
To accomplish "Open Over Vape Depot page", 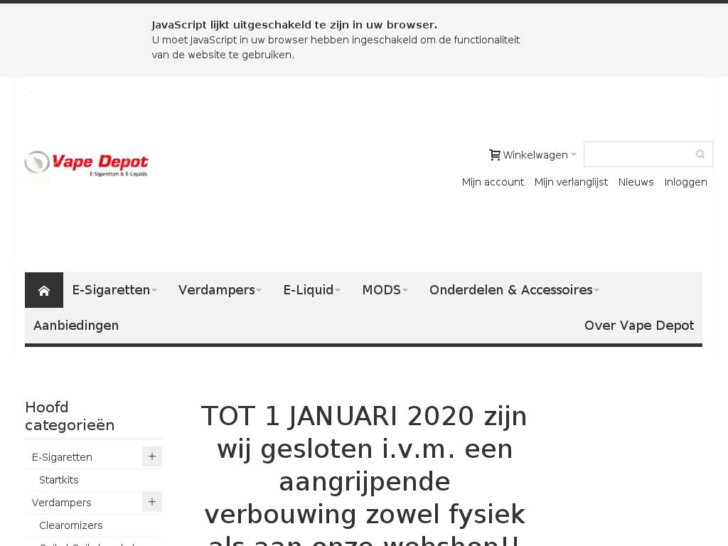I will coord(638,326).
